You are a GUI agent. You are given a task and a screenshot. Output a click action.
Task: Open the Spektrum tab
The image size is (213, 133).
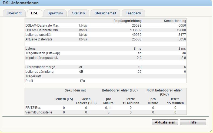click(x=55, y=13)
